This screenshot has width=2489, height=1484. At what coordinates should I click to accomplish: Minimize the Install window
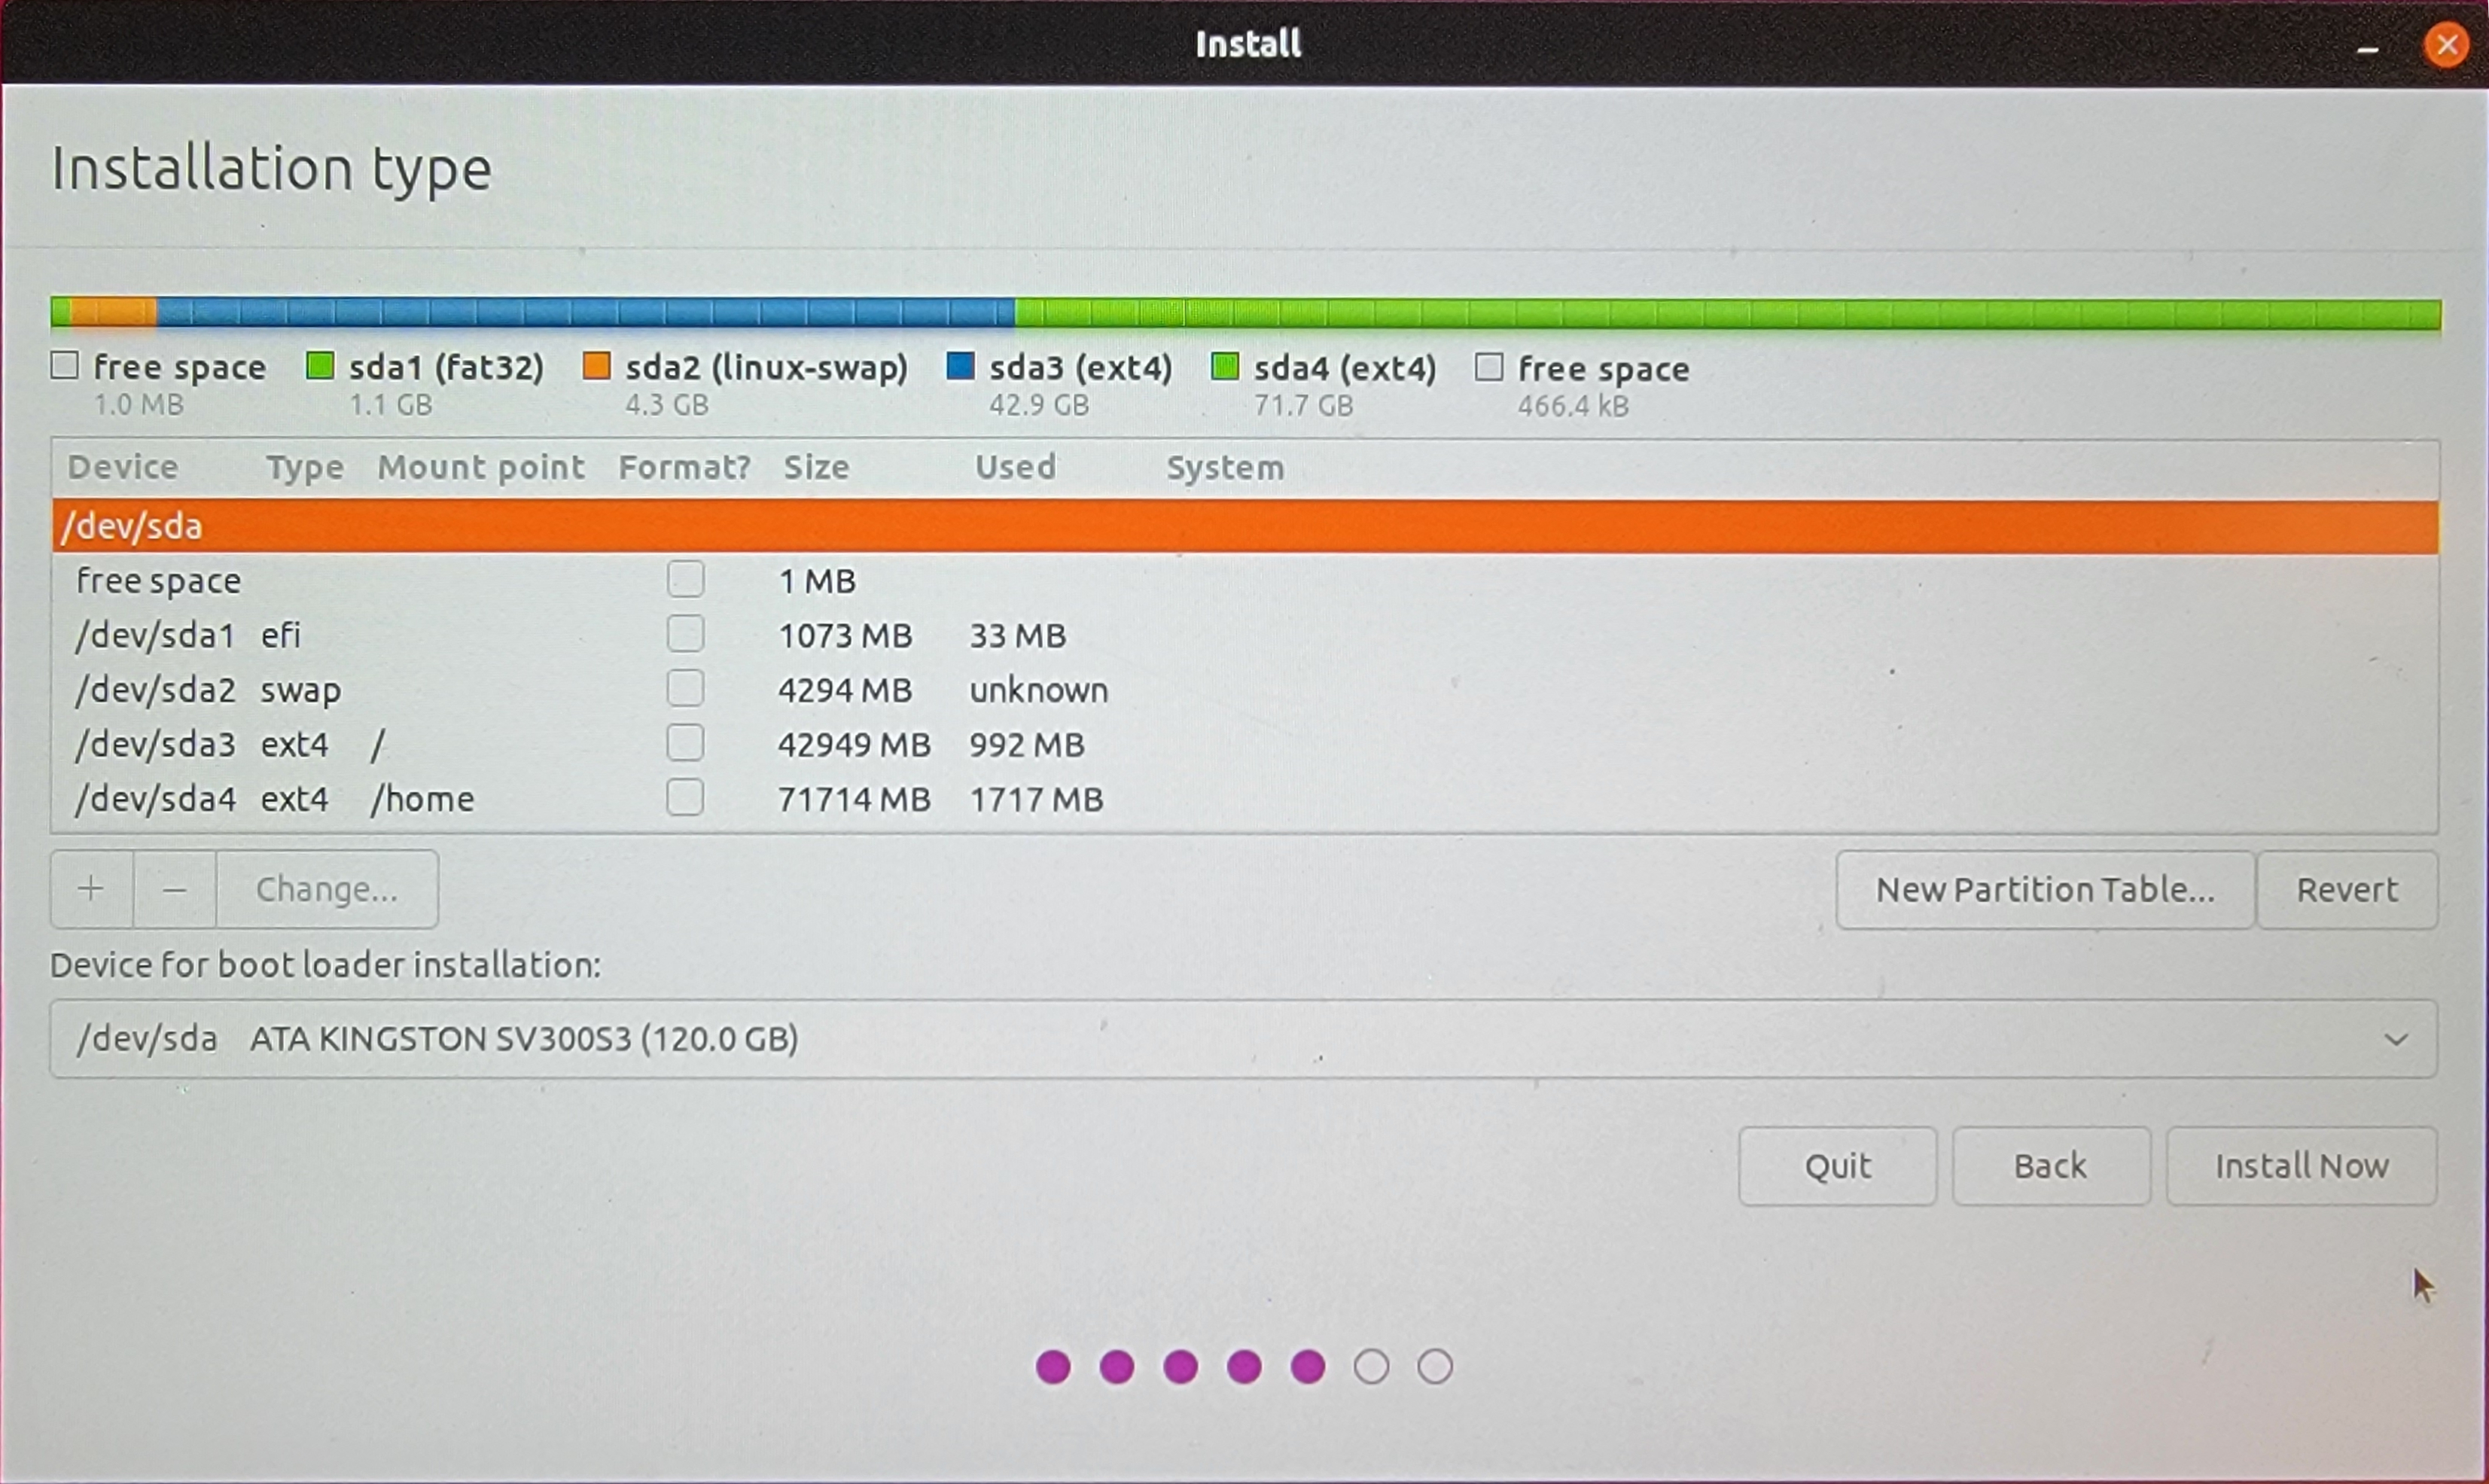coord(2367,46)
